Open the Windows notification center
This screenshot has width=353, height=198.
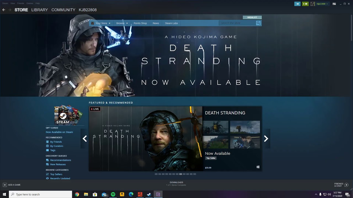click(x=347, y=194)
